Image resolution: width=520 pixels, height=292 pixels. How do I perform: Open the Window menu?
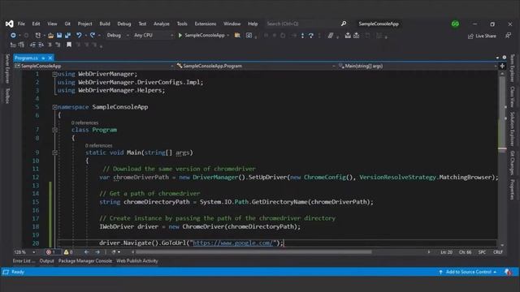[232, 24]
